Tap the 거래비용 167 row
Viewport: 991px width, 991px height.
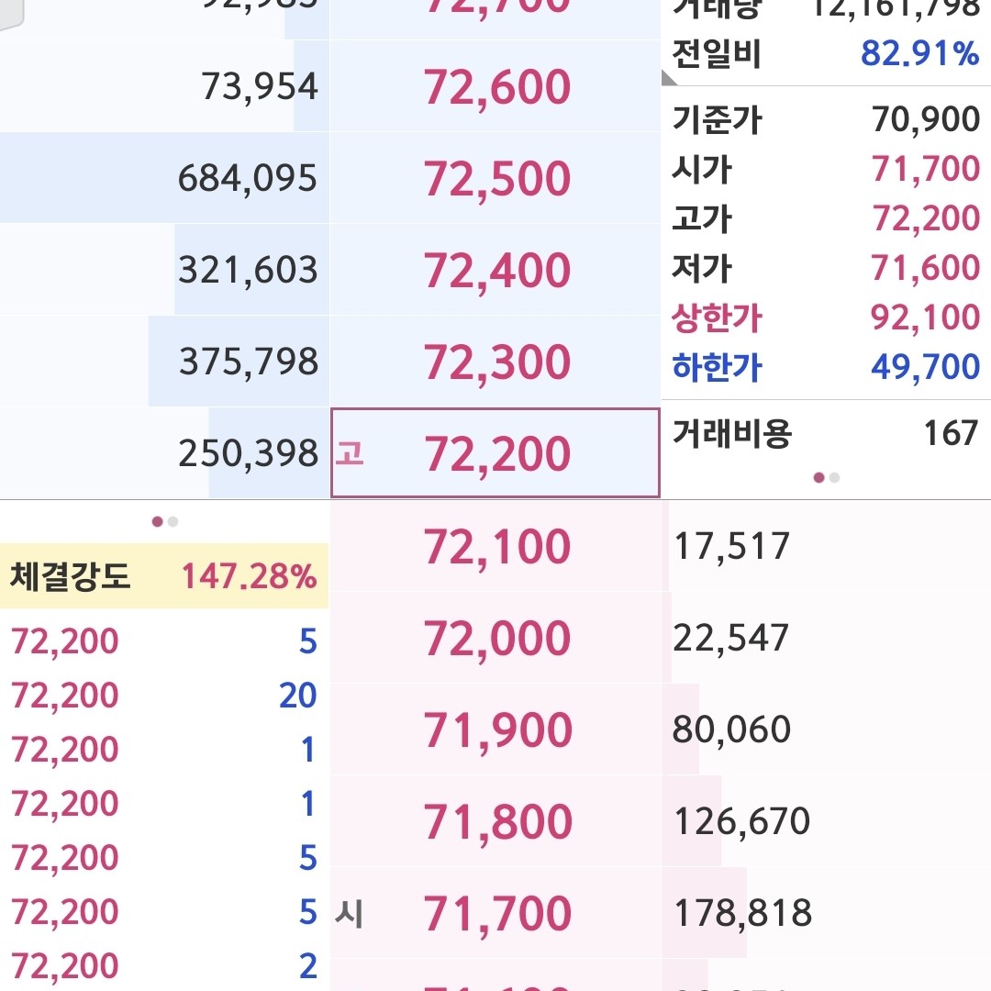pyautogui.click(x=825, y=432)
